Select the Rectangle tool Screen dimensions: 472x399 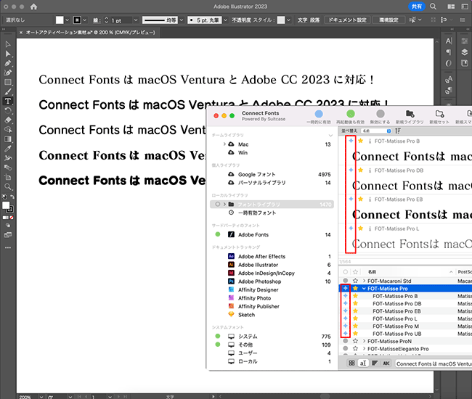[x=8, y=82]
